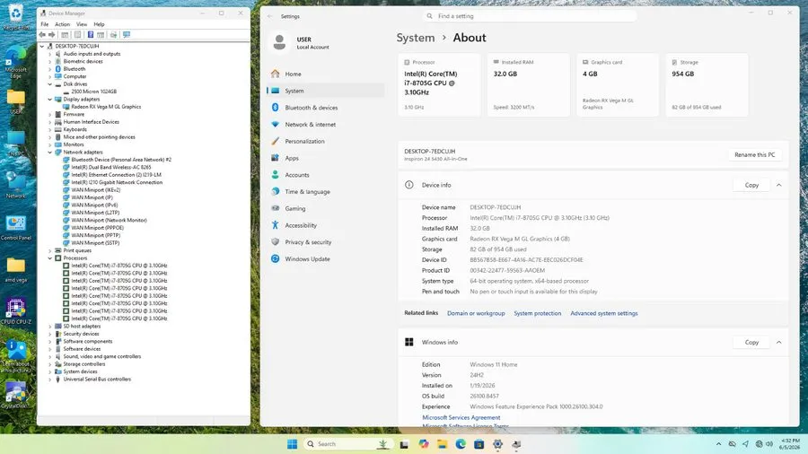Open Advanced system settings link
Viewport: 808px width, 454px height.
tap(603, 313)
